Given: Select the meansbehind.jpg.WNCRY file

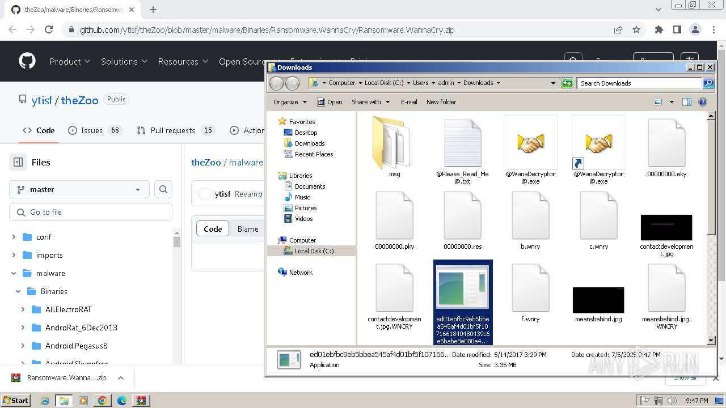Looking at the screenshot, I should 666,289.
